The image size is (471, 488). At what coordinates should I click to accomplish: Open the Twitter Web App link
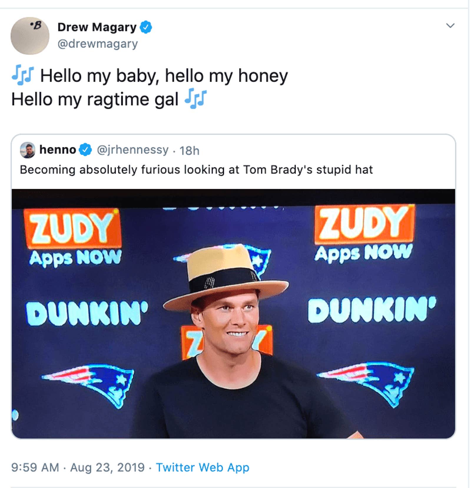(202, 468)
